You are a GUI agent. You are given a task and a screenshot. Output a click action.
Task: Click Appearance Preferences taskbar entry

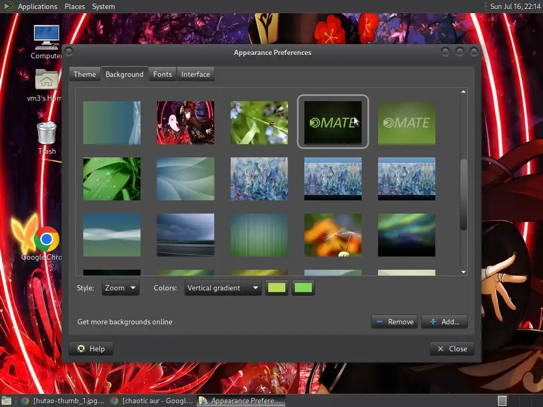pos(241,401)
